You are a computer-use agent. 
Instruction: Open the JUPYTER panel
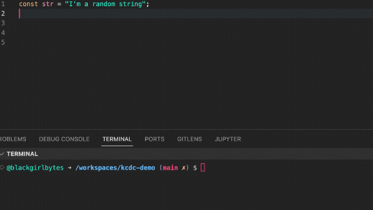click(x=228, y=139)
